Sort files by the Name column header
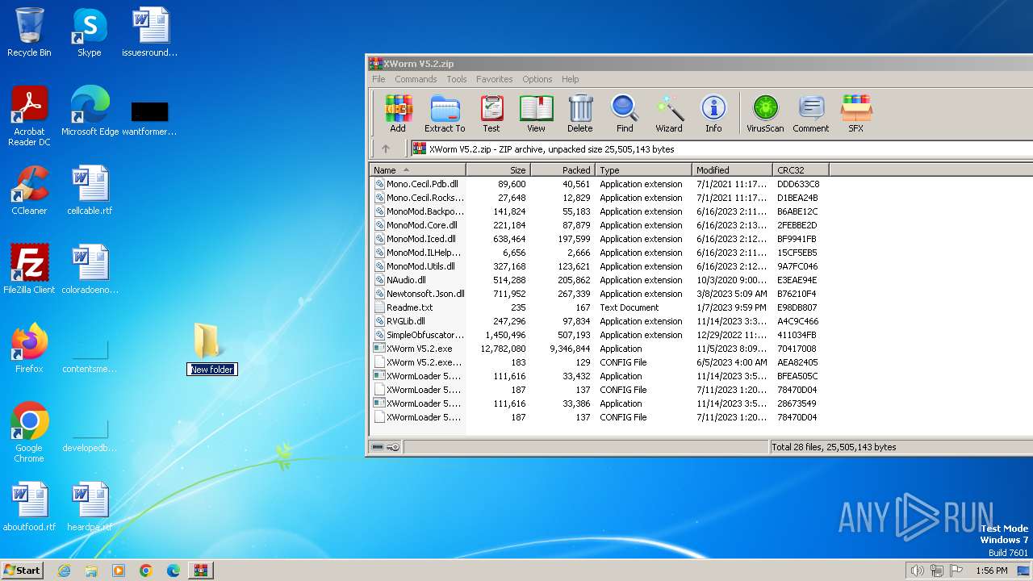 point(418,170)
